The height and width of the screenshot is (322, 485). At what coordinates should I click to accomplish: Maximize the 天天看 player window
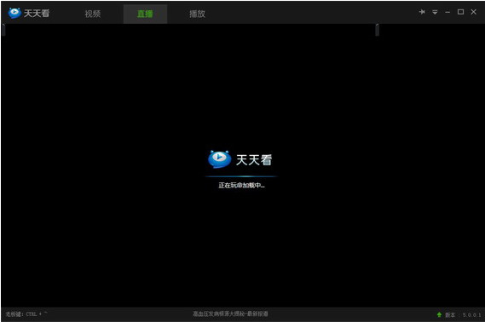(x=460, y=12)
